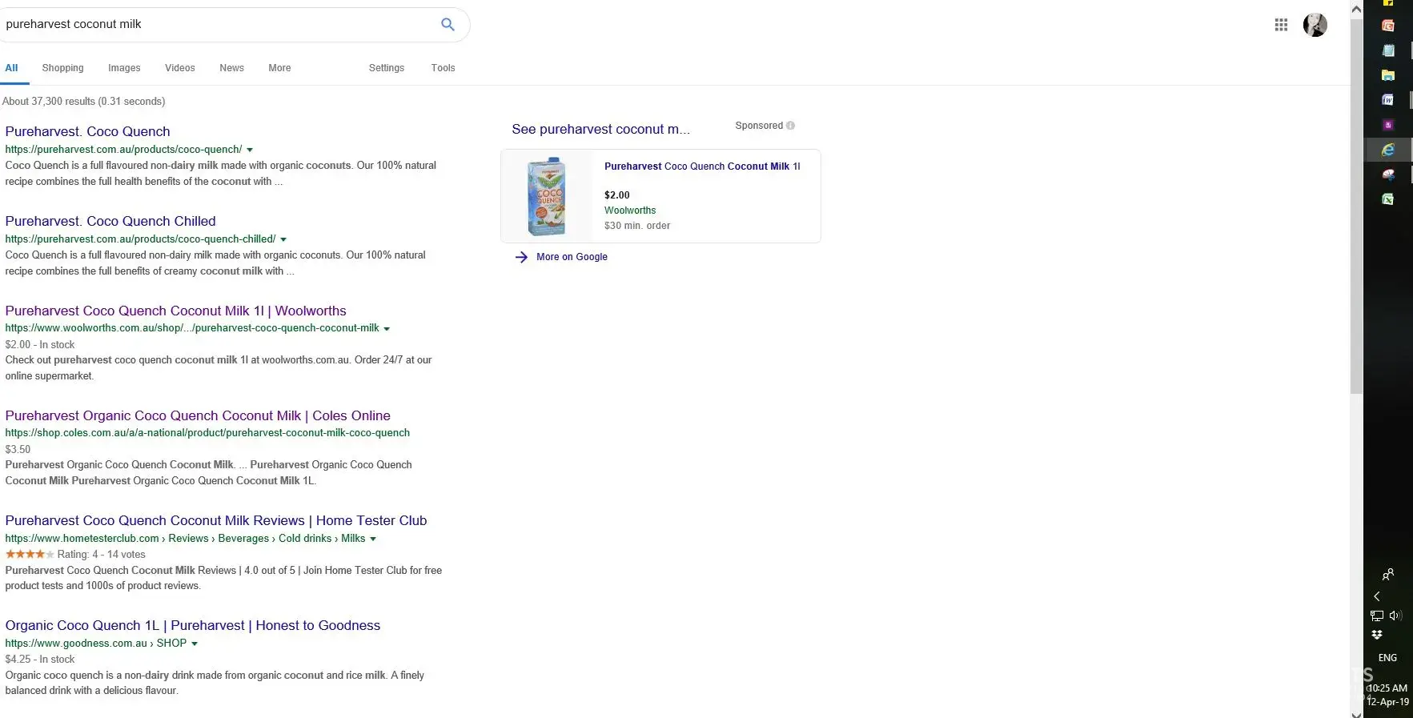
Task: Click the Coco Quench carton product image
Action: pyautogui.click(x=547, y=196)
